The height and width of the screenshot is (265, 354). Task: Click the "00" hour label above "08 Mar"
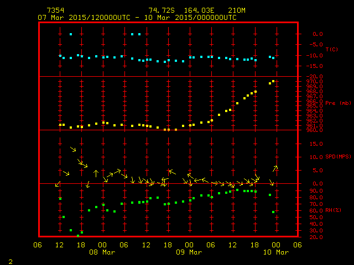[x=102, y=245]
